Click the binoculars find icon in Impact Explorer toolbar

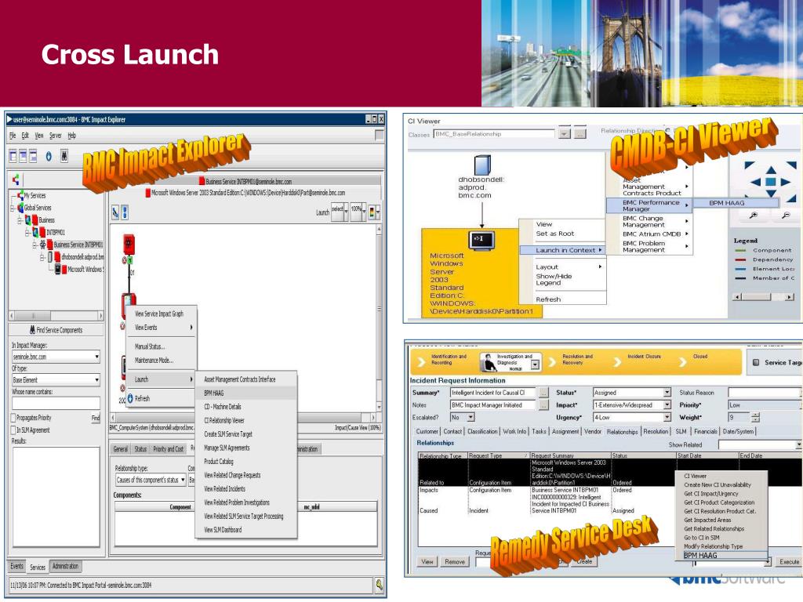(64, 157)
